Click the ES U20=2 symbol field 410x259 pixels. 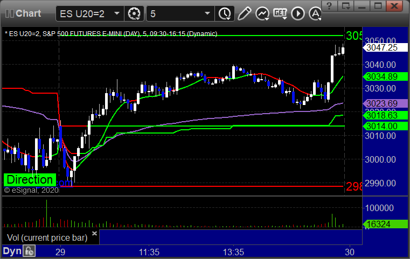point(89,13)
